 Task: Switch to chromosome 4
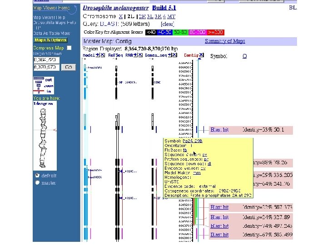coord(164,16)
